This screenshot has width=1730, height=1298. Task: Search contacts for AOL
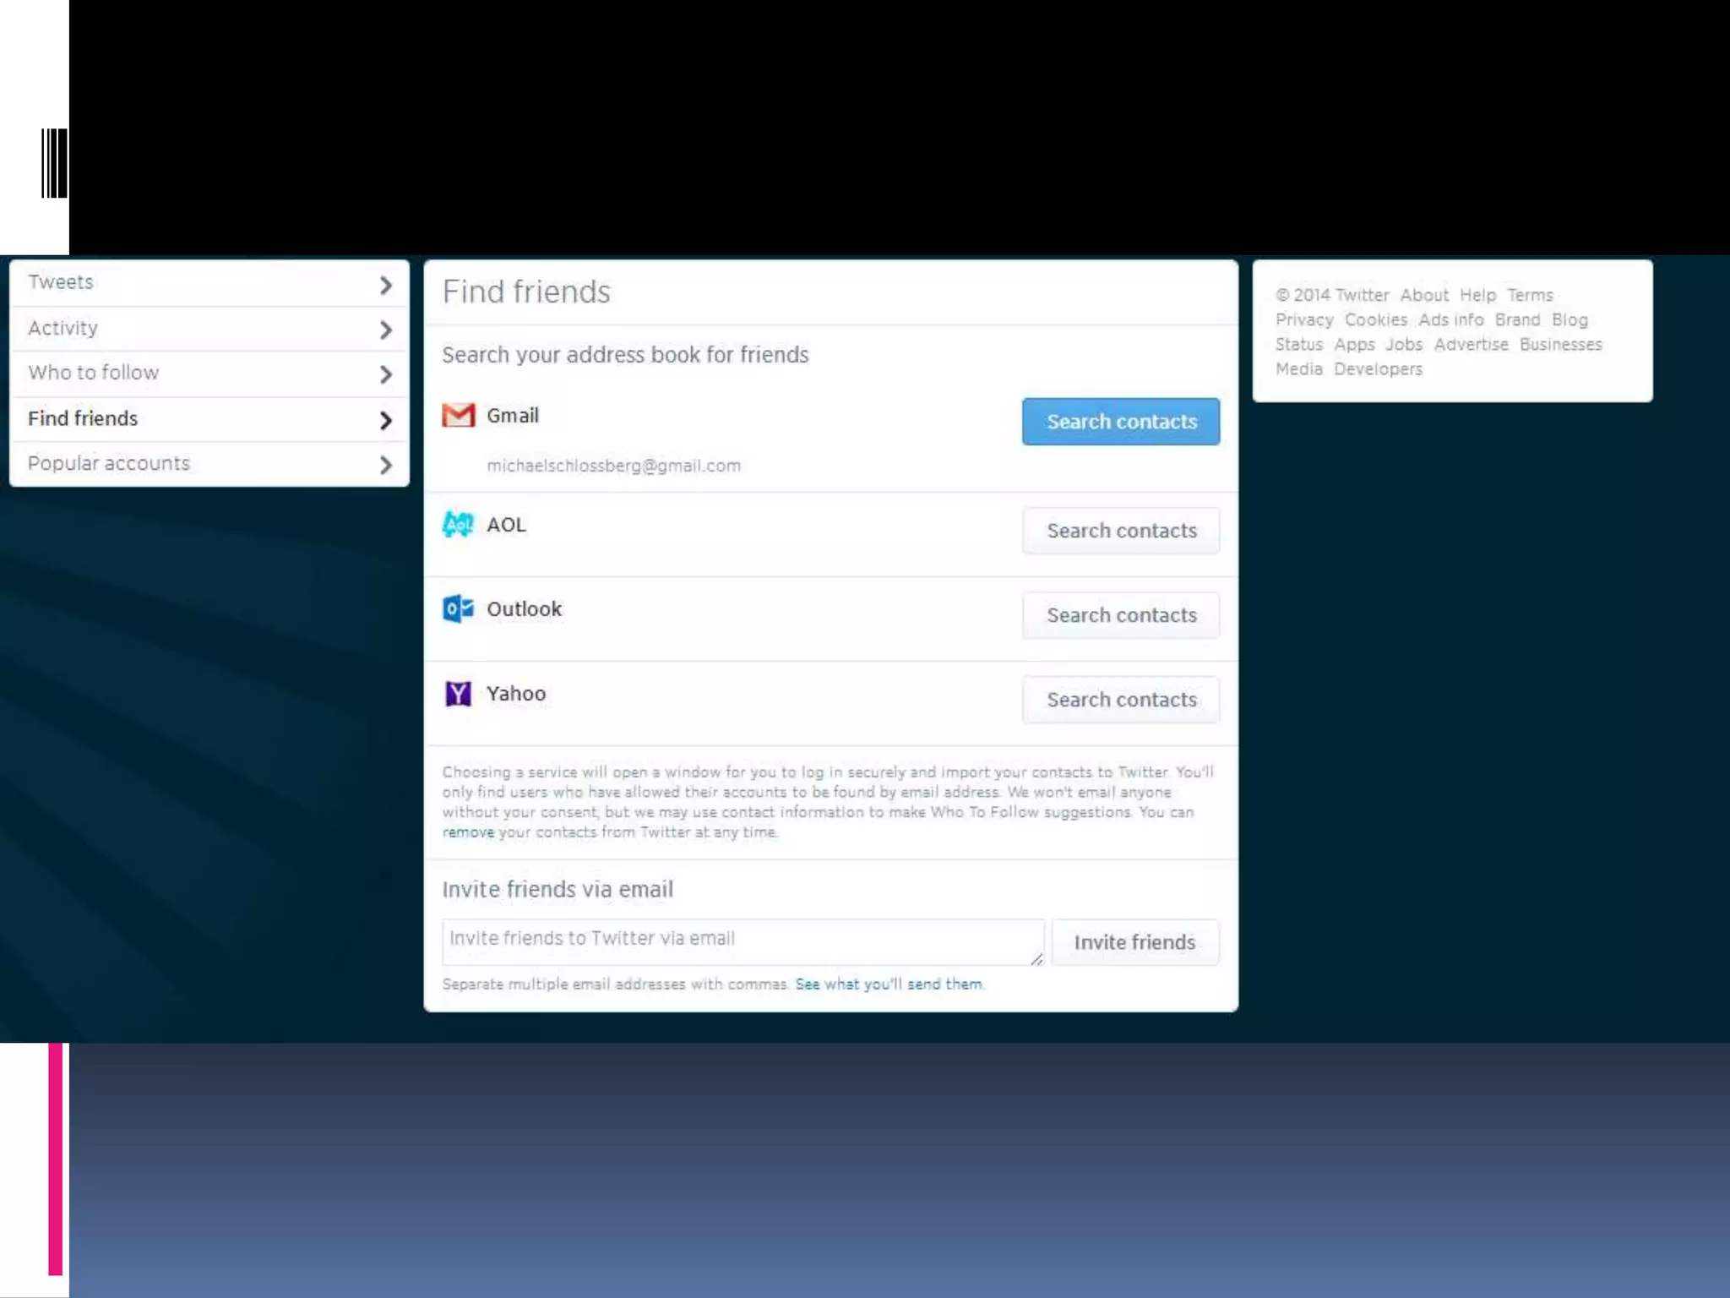[x=1120, y=531]
